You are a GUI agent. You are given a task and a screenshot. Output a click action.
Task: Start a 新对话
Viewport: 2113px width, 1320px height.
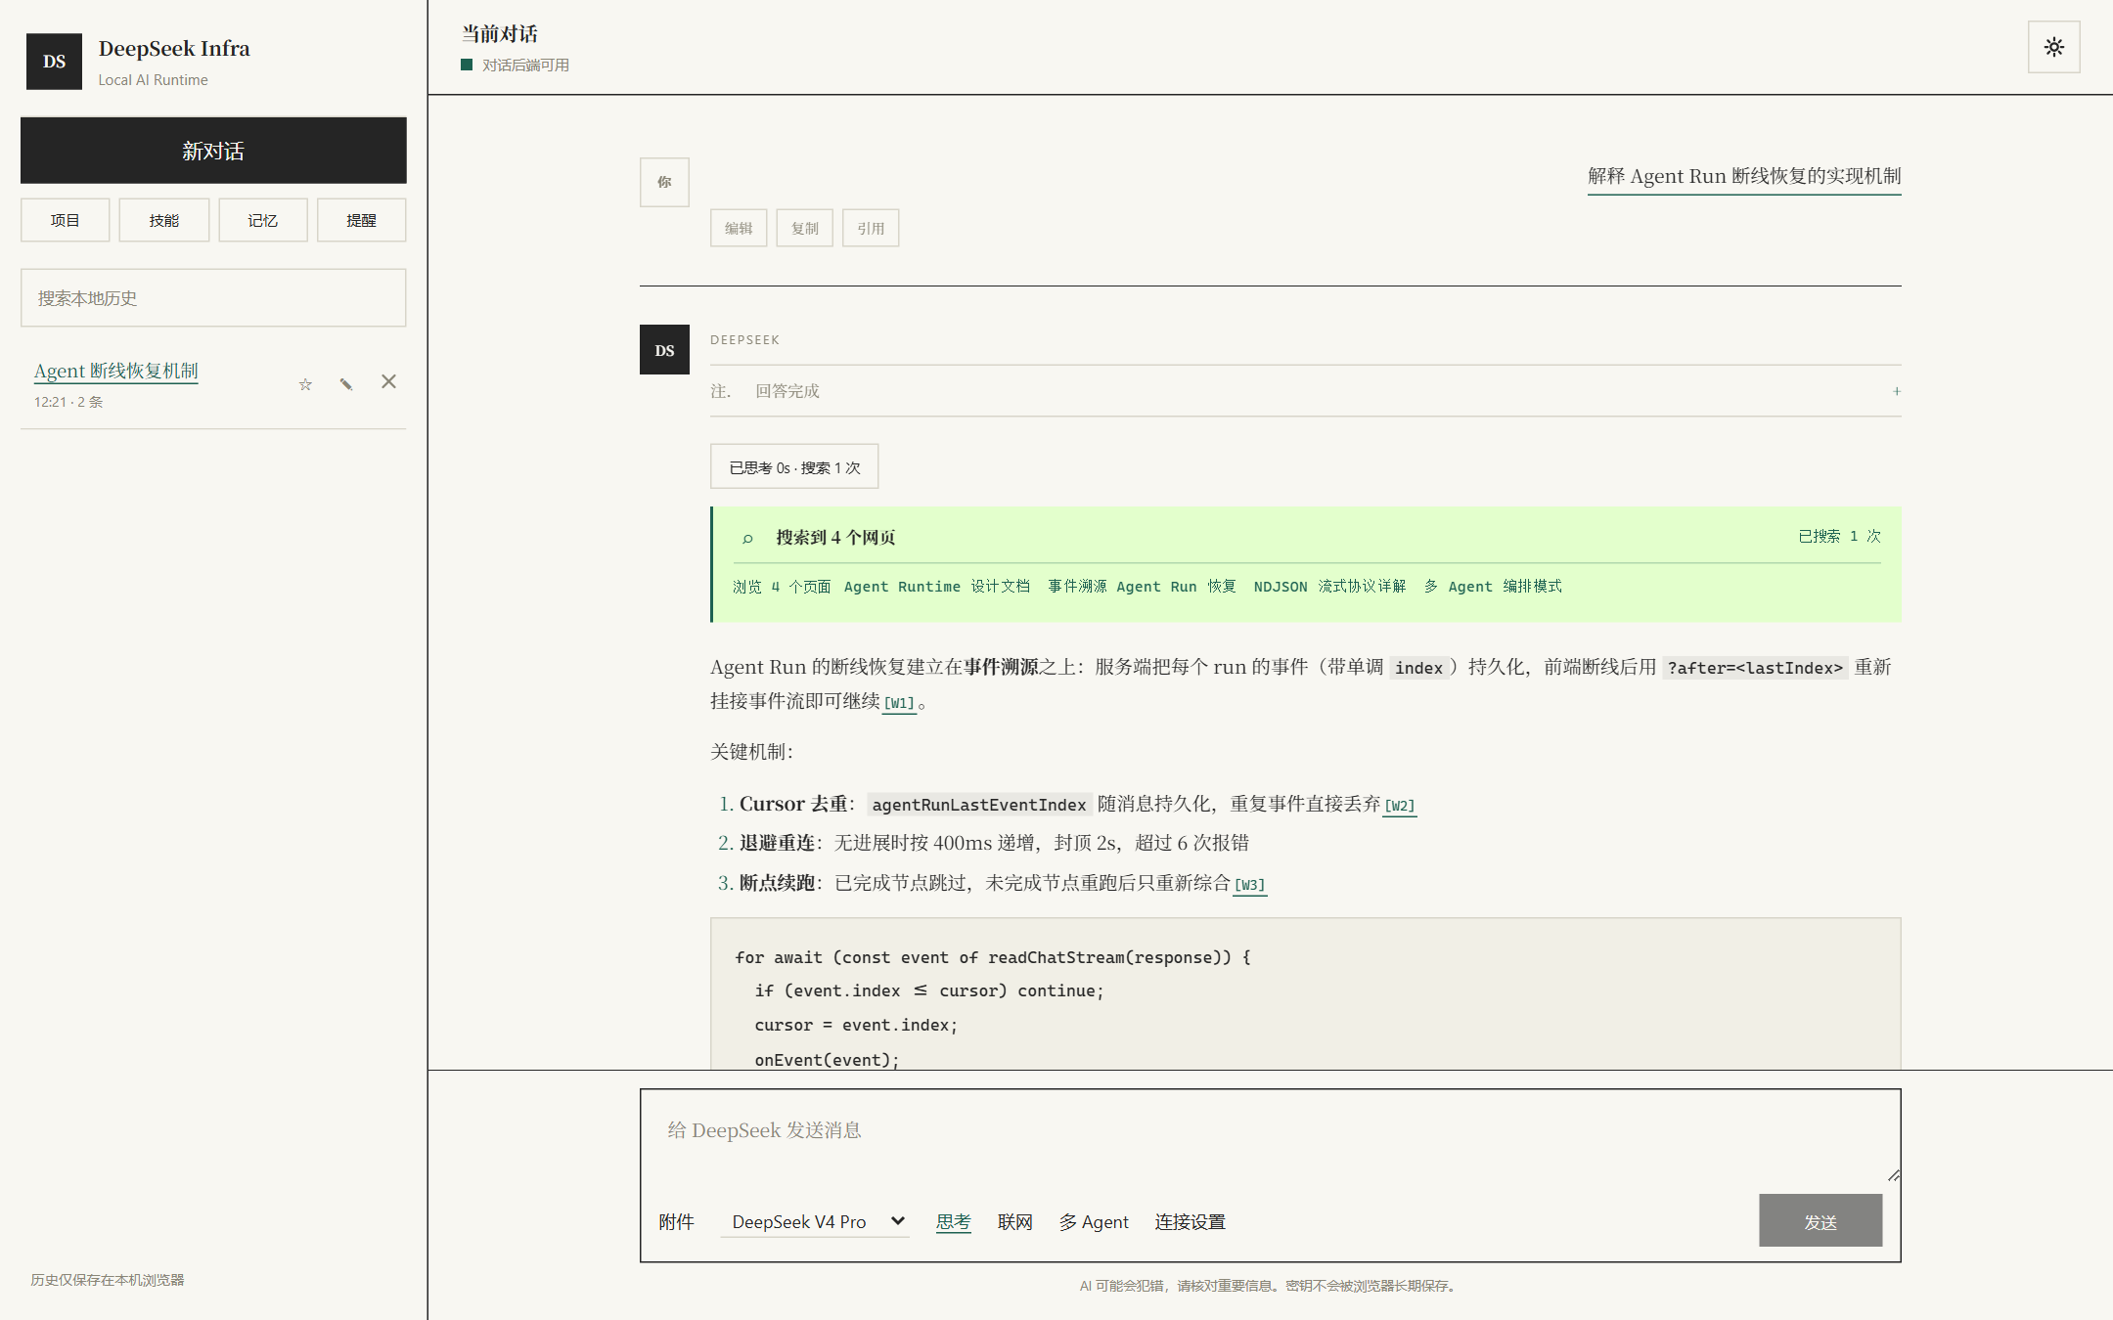213,151
